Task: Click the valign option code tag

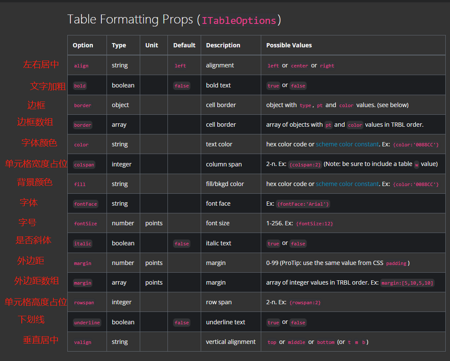Action: tap(82, 342)
